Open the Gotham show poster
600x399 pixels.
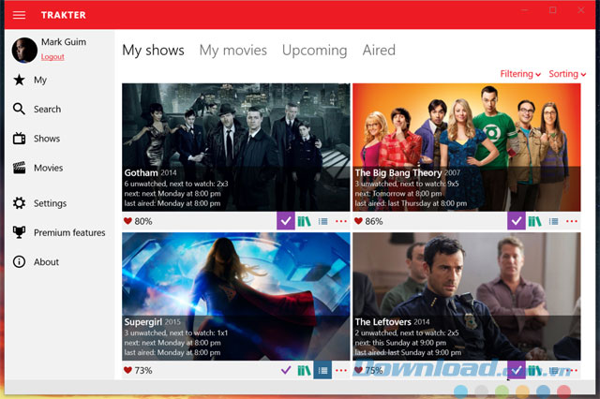236,147
